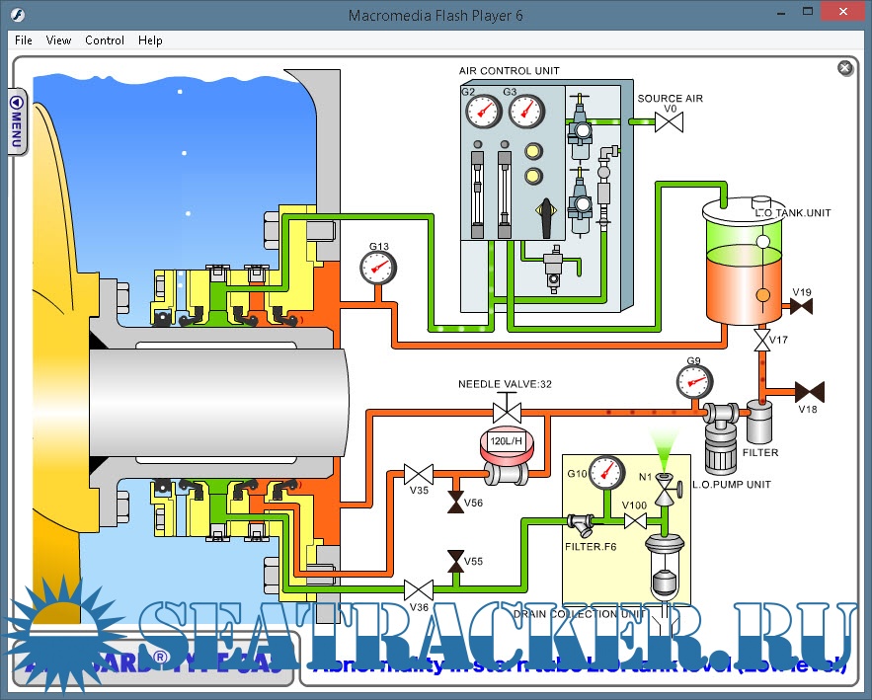872x700 pixels.
Task: Click the dark red valve V19
Action: tap(800, 308)
